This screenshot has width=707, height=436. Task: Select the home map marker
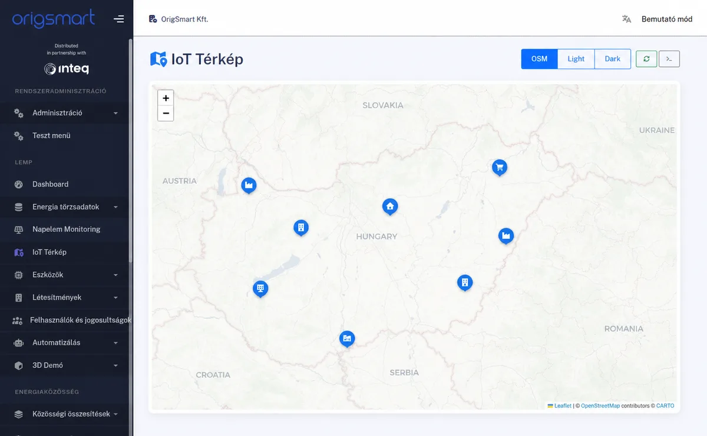point(389,207)
